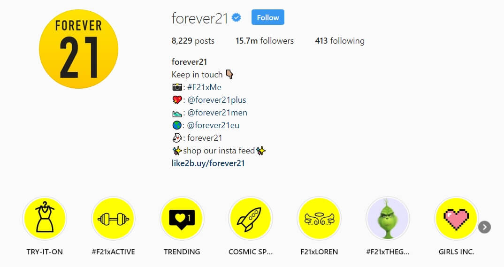View the 15.7m followers list

[x=265, y=41]
